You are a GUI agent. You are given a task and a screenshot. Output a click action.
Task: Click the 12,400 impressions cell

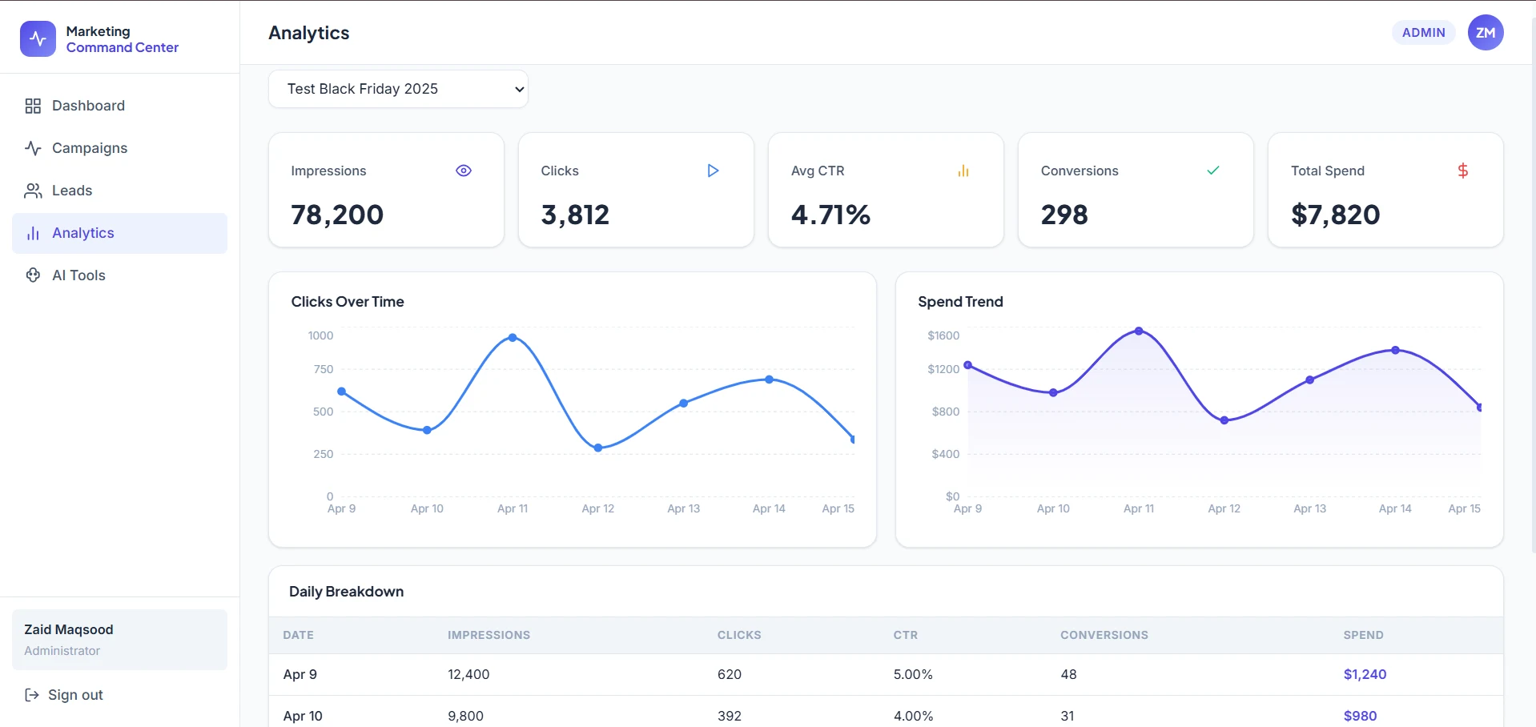[468, 674]
